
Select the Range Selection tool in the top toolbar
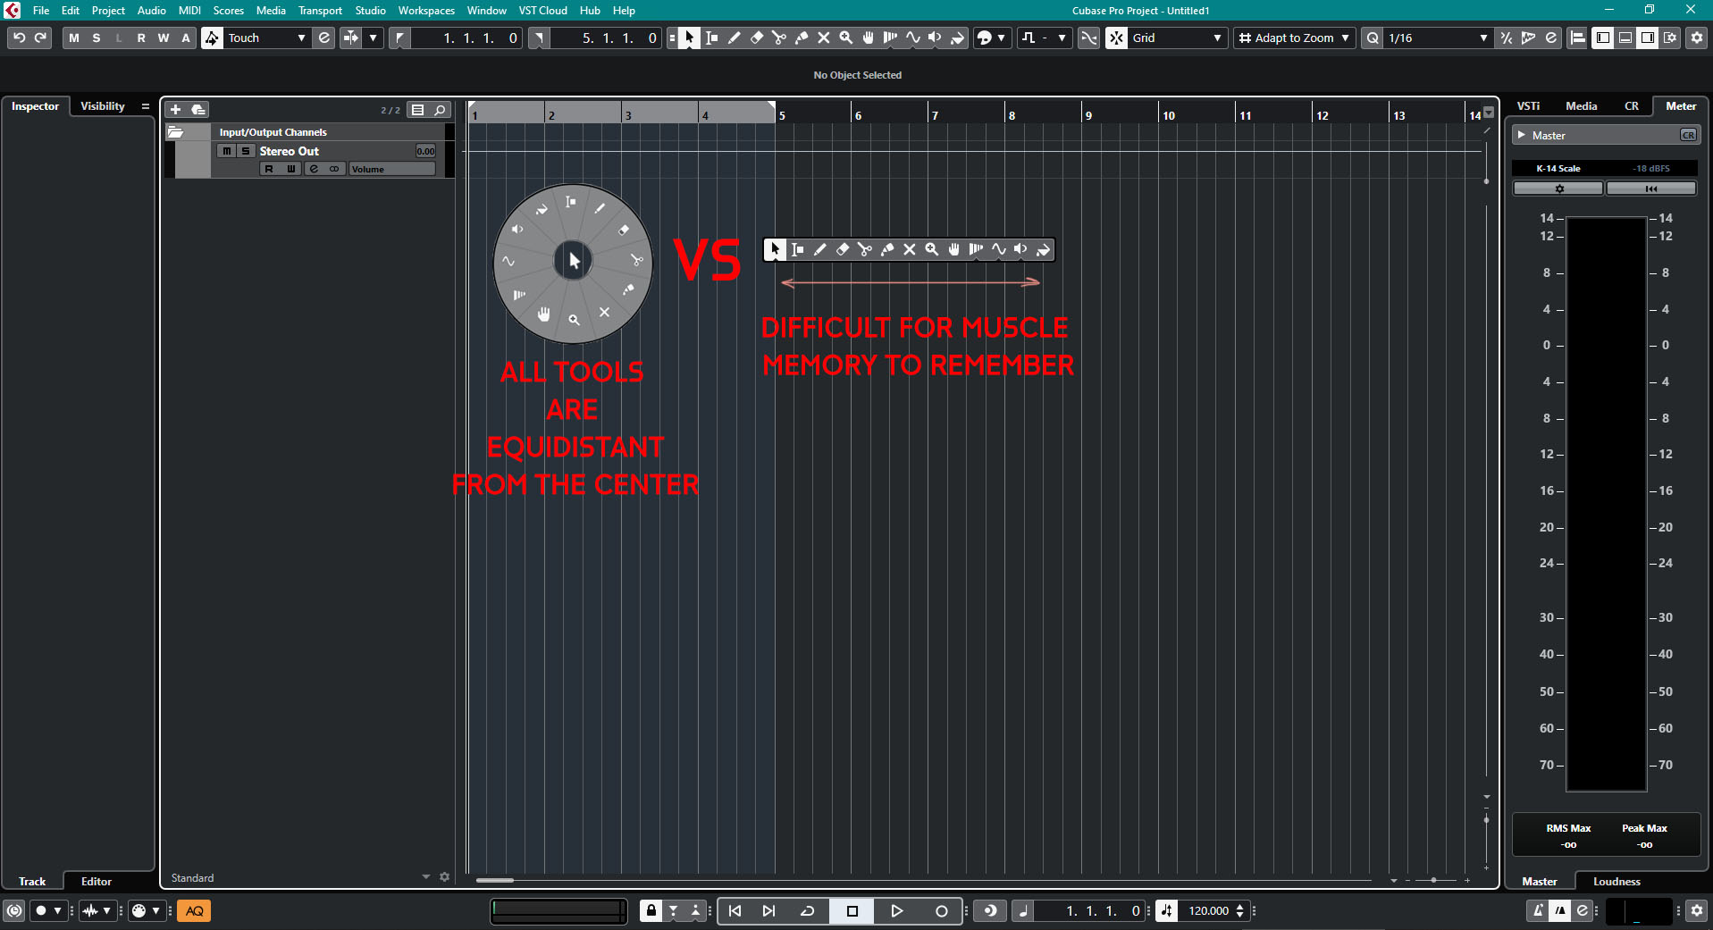(711, 38)
